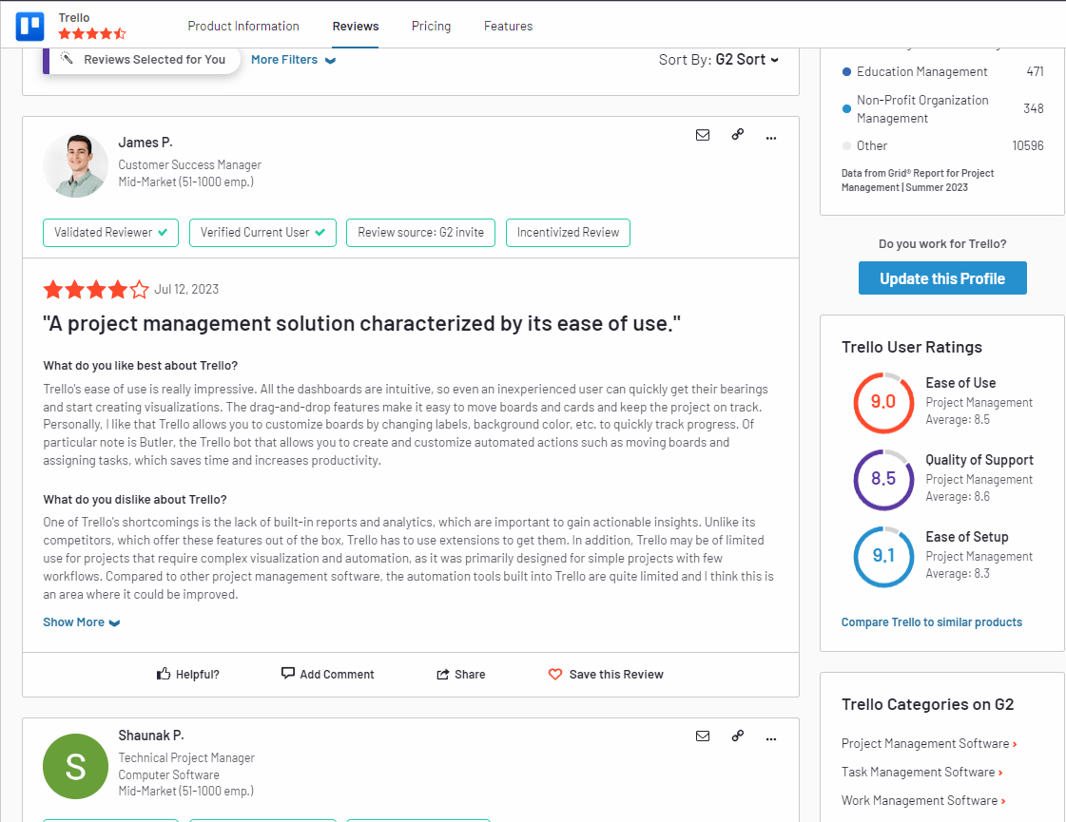Click the heart Save this Review icon
This screenshot has width=1066, height=822.
(x=554, y=674)
